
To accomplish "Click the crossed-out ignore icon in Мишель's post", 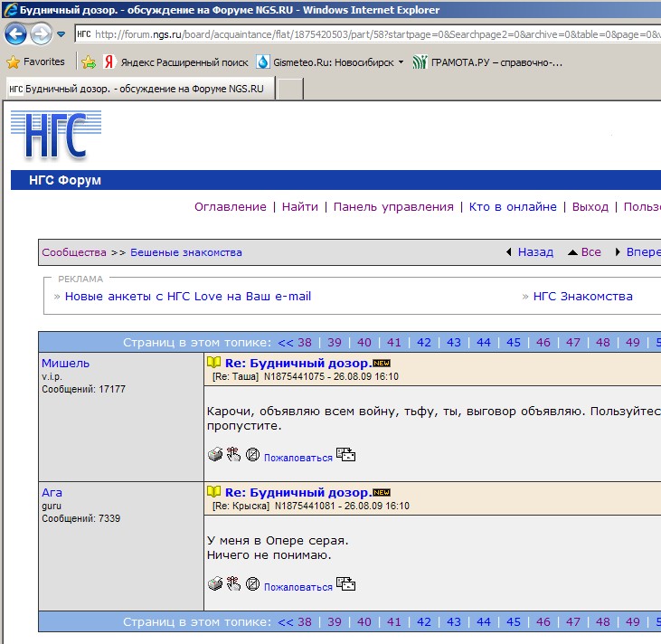I will click(252, 455).
